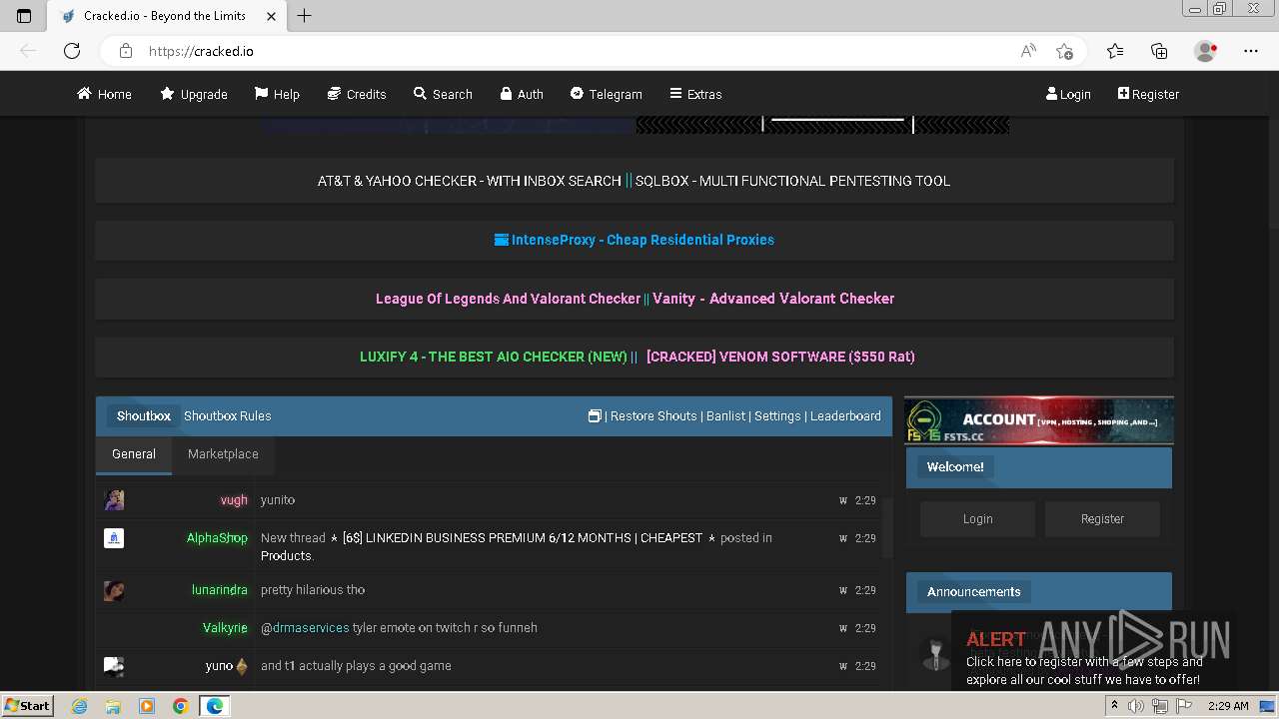Click Login in the top navigation
Screen dimensions: 1279x719
[x=1068, y=94]
